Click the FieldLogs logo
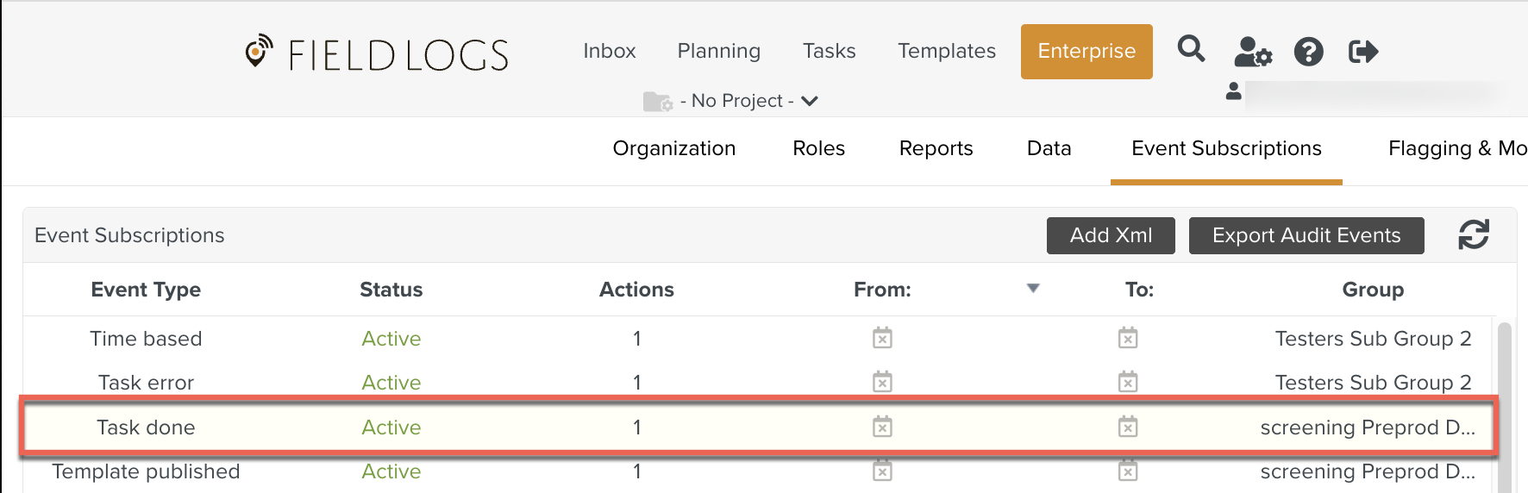 click(x=377, y=53)
